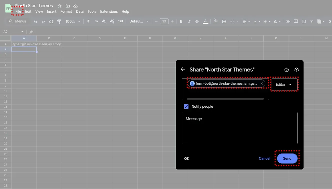Click the font size field showing 10
332x189 pixels.
point(164,21)
